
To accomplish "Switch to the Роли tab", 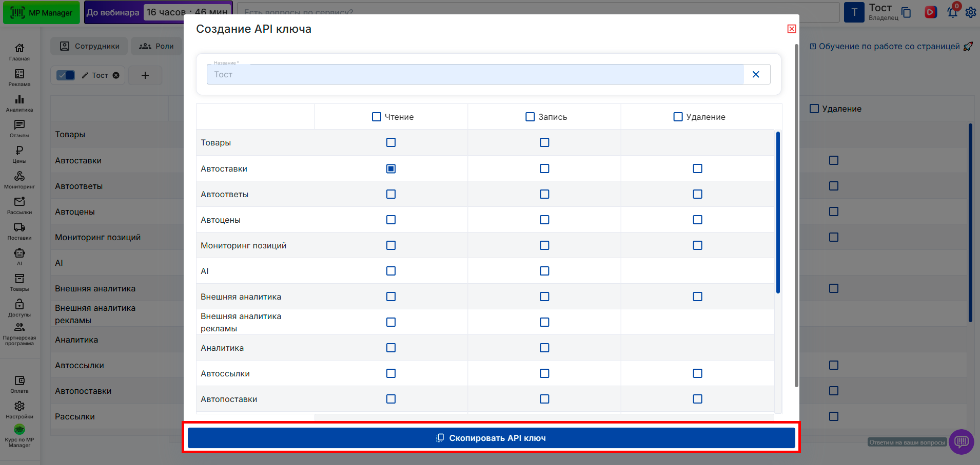I will pos(156,46).
